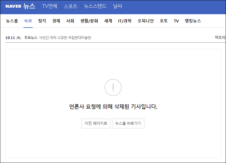Screen dimensions: 226x163
Task: Click the 10.11 (목) date text
Action: pos(13,38)
